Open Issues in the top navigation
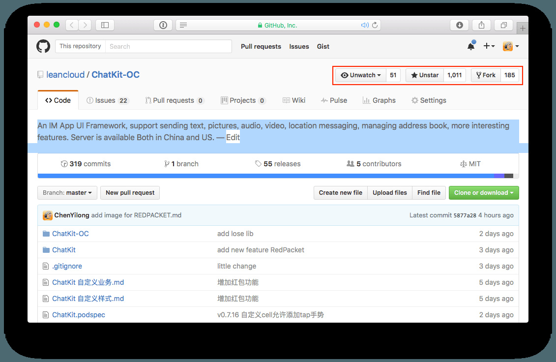556x362 pixels. (299, 47)
